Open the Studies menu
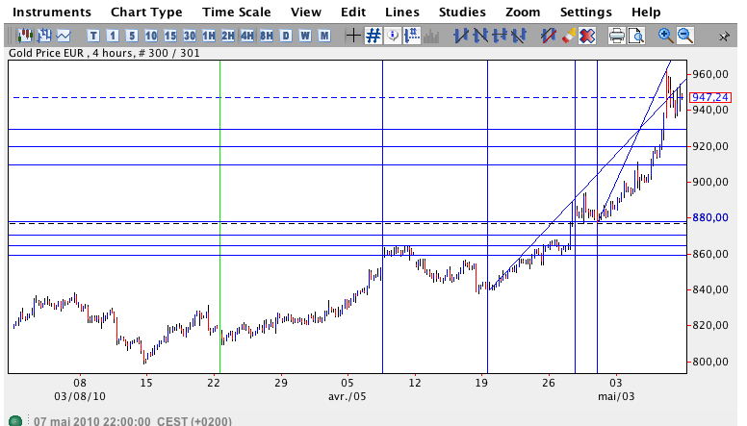This screenshot has height=426, width=747. tap(462, 12)
